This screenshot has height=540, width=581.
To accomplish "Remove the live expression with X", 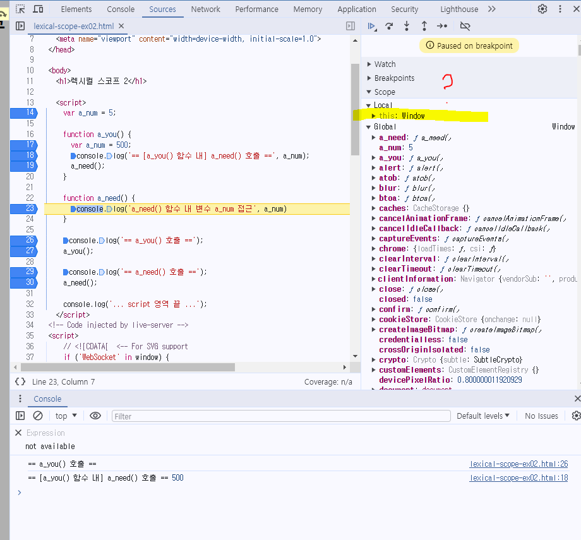I will (x=18, y=433).
